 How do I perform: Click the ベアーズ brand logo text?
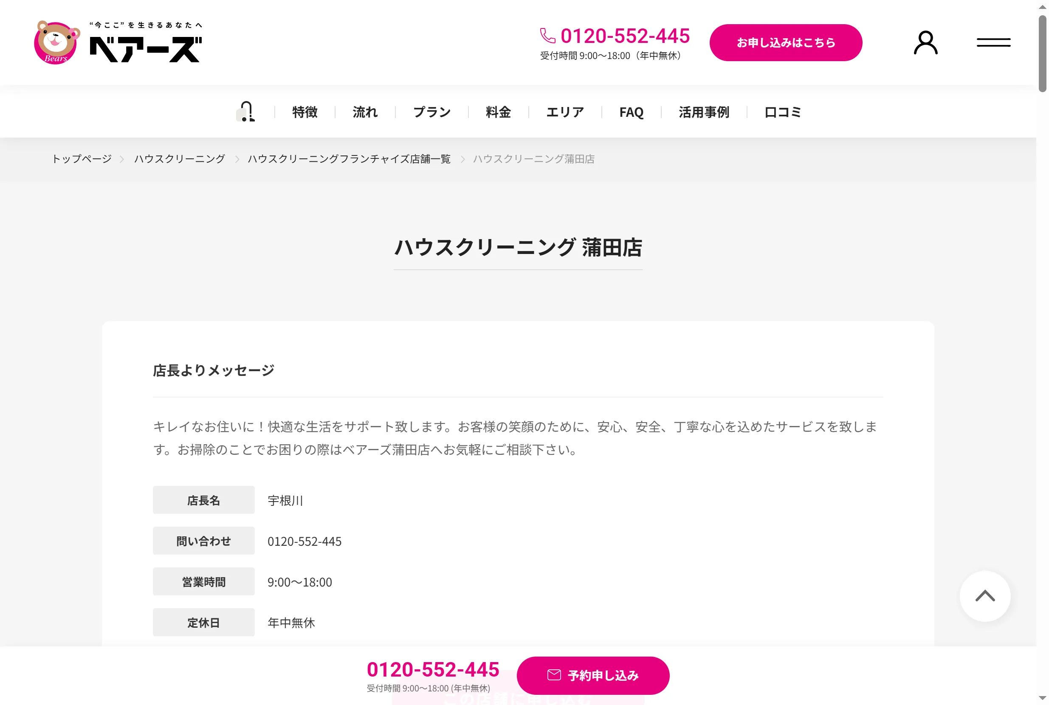tap(146, 48)
